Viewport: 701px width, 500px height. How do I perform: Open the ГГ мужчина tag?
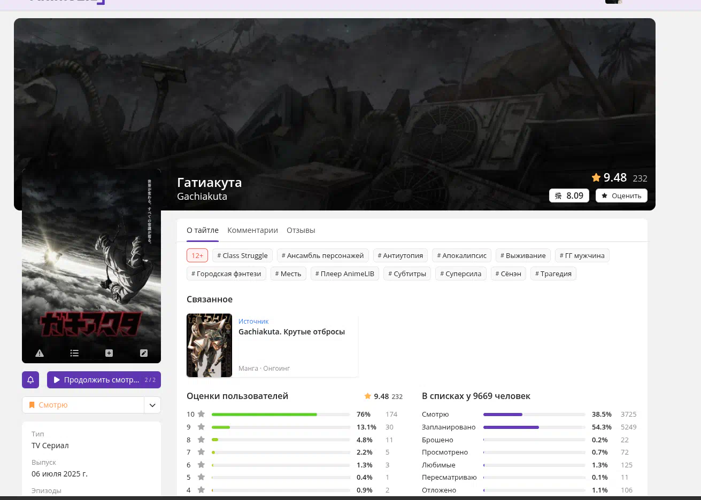[582, 255]
